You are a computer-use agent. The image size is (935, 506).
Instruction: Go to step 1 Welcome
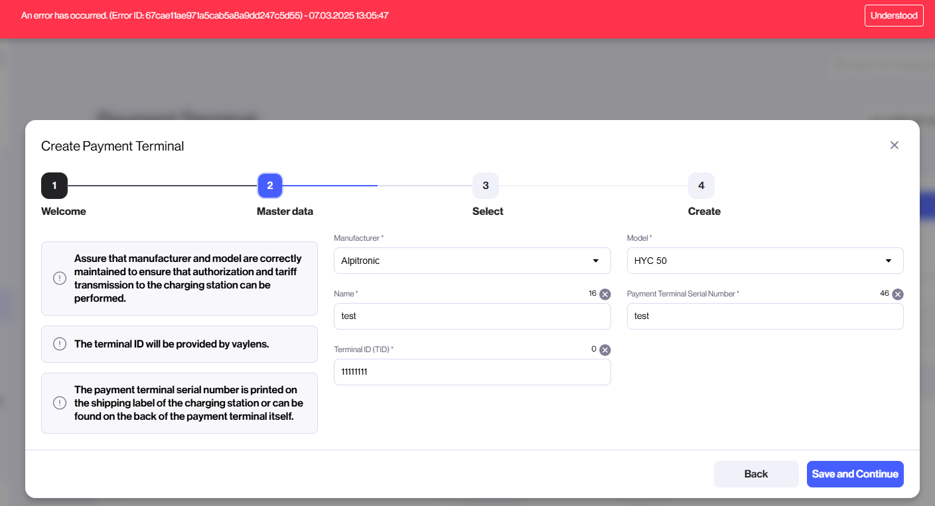[x=54, y=186]
